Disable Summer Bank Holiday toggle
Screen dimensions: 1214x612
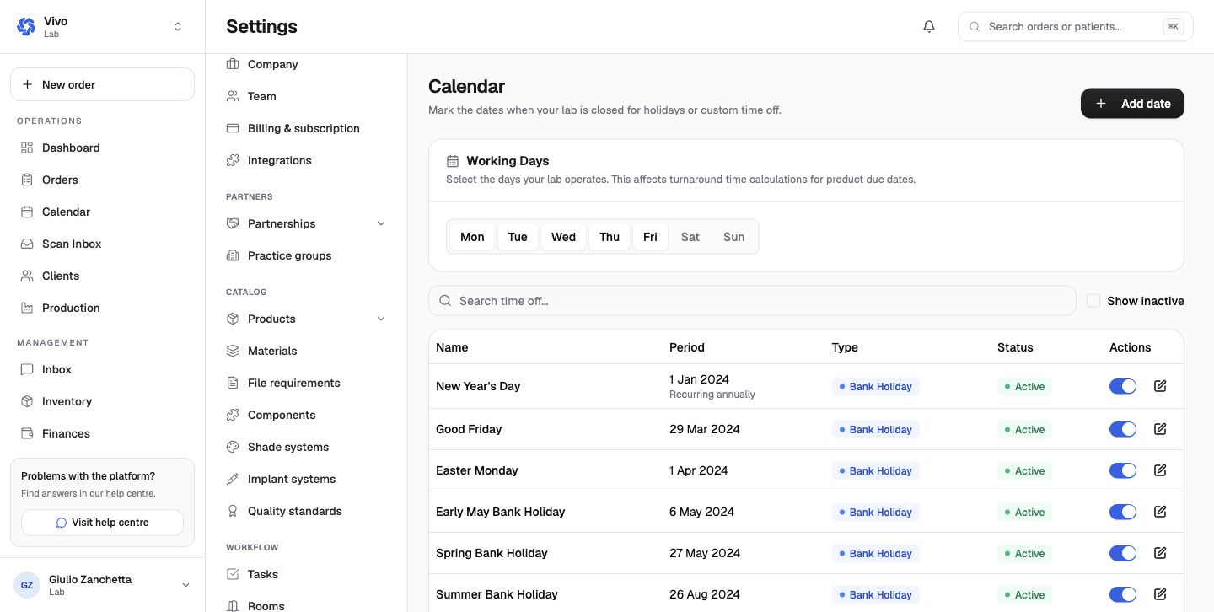(1123, 594)
